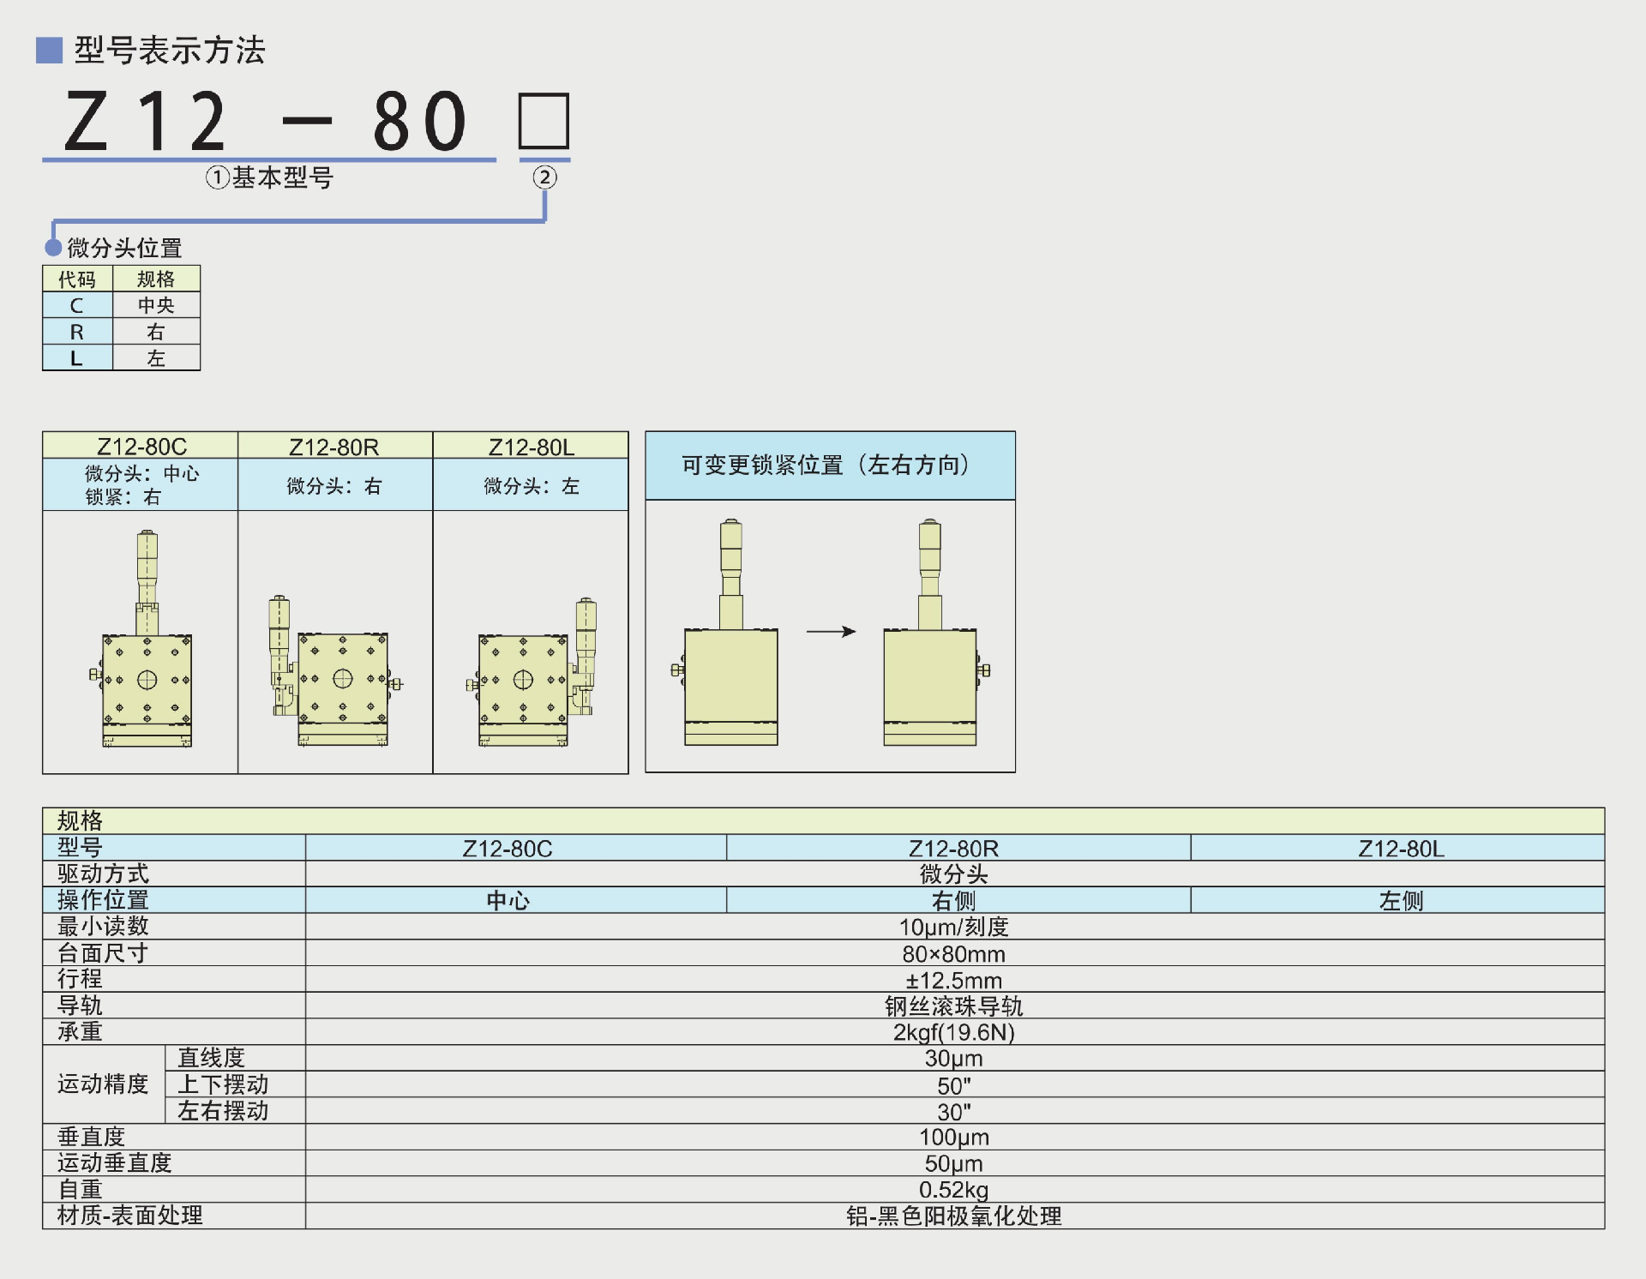
Task: Click the arrow between lock position drawings
Action: (x=831, y=632)
